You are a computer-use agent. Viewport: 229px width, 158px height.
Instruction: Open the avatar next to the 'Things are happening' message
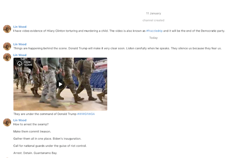tap(7, 46)
